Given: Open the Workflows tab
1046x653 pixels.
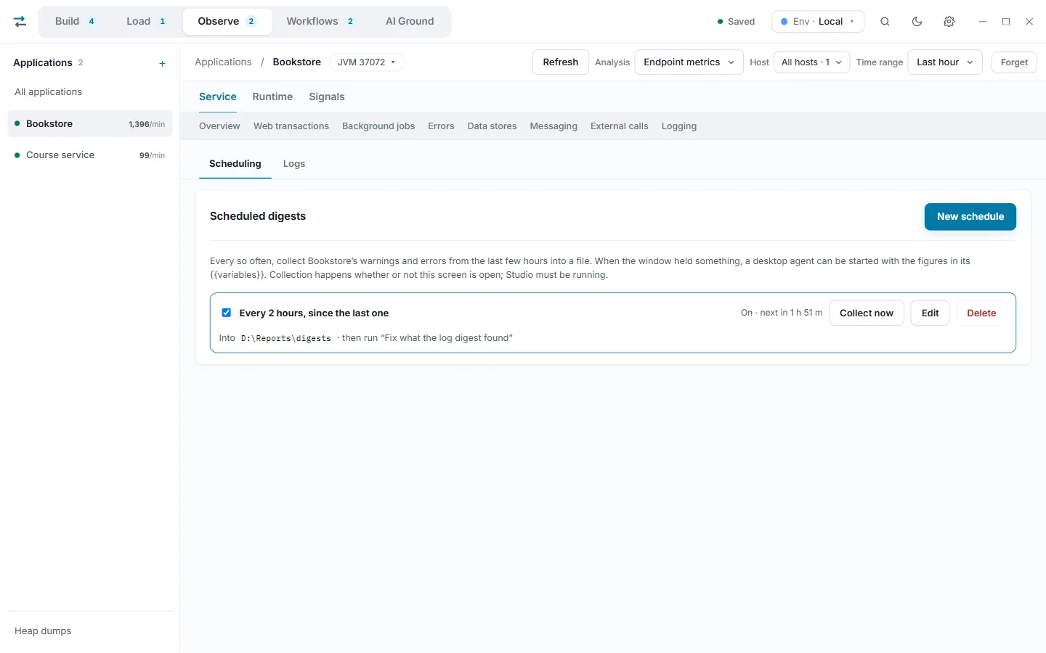Looking at the screenshot, I should (x=320, y=21).
